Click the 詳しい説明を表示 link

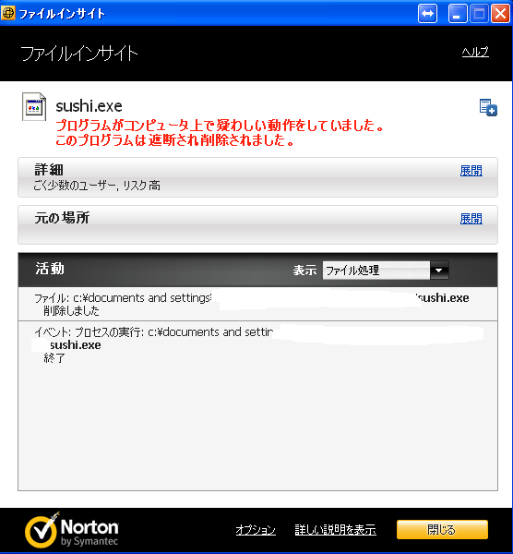point(336,530)
